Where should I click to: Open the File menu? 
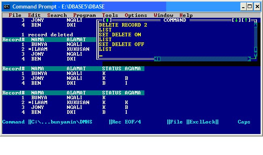coord(15,15)
